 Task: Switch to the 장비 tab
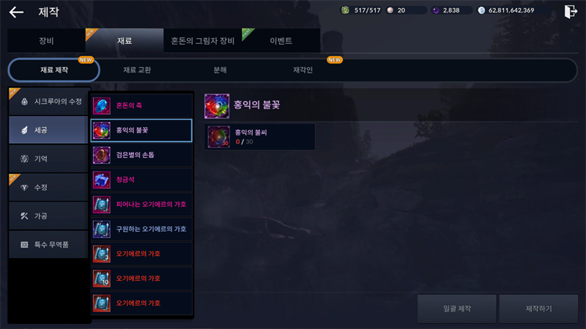pyautogui.click(x=46, y=41)
